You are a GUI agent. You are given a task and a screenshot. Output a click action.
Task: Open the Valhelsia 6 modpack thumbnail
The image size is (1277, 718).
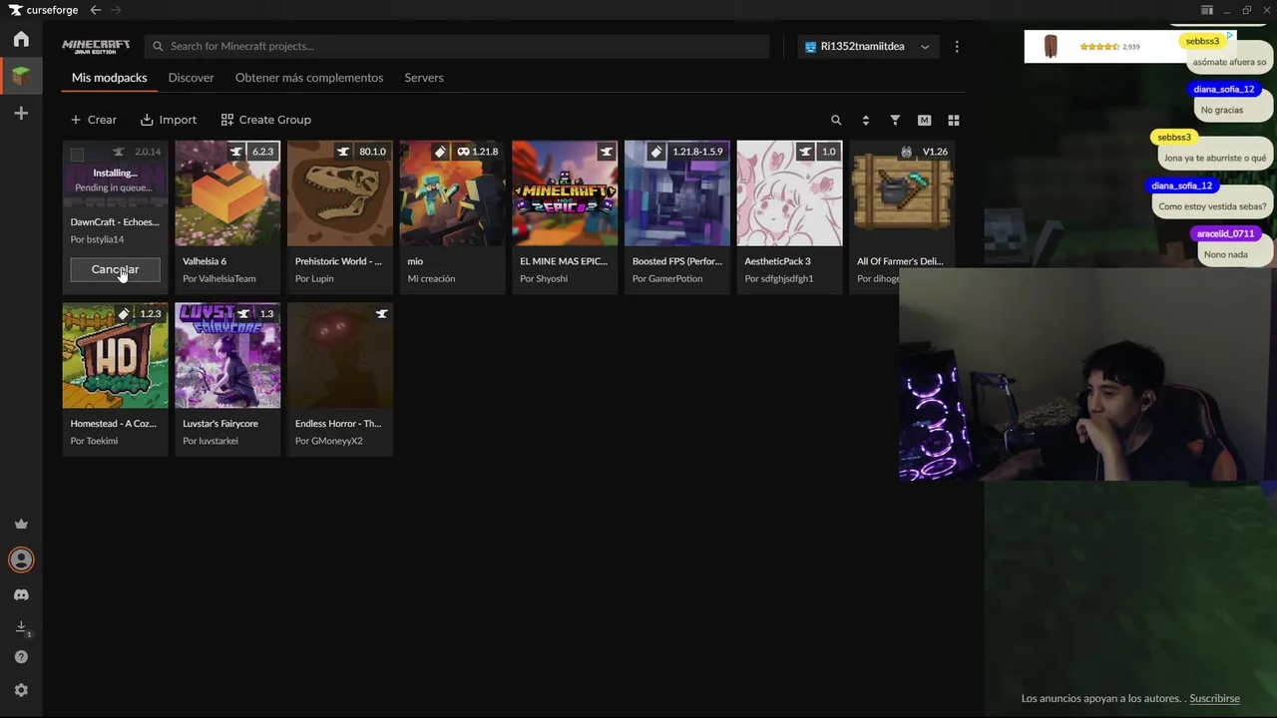[x=227, y=193]
